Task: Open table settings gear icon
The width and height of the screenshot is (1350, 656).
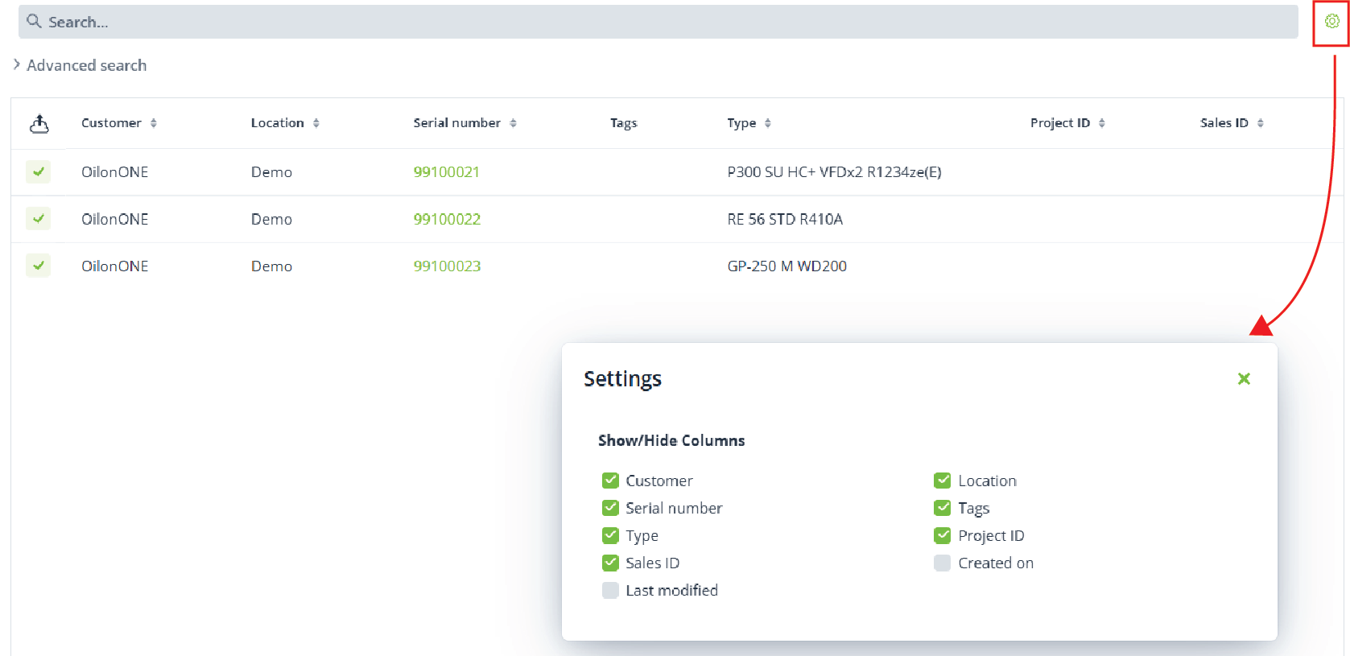Action: tap(1331, 22)
